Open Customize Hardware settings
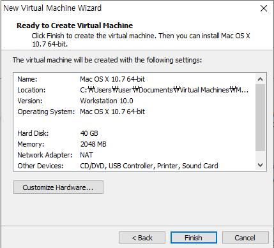The height and width of the screenshot is (248, 274). click(58, 187)
